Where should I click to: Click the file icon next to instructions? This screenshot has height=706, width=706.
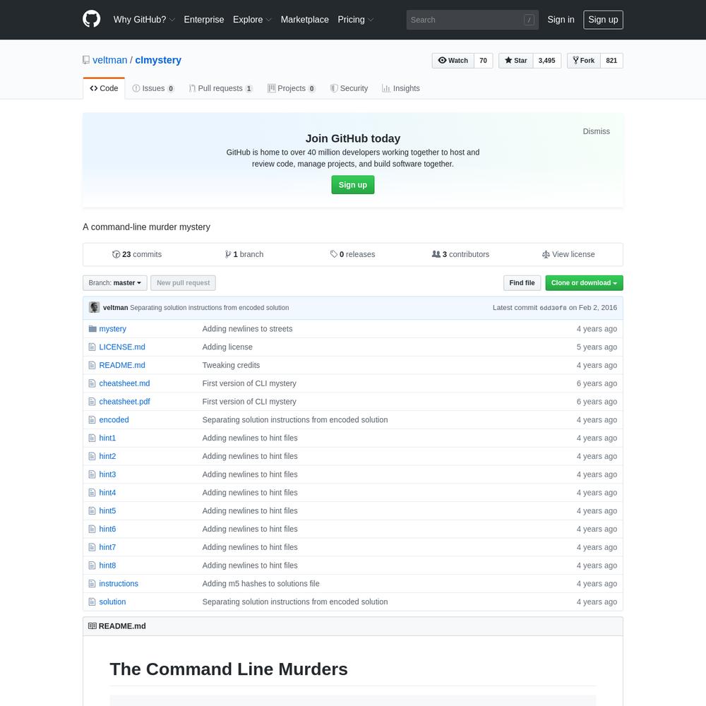click(x=92, y=584)
